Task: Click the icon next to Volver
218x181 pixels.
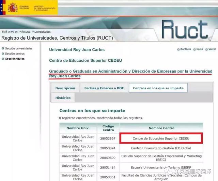Action: coord(206,49)
